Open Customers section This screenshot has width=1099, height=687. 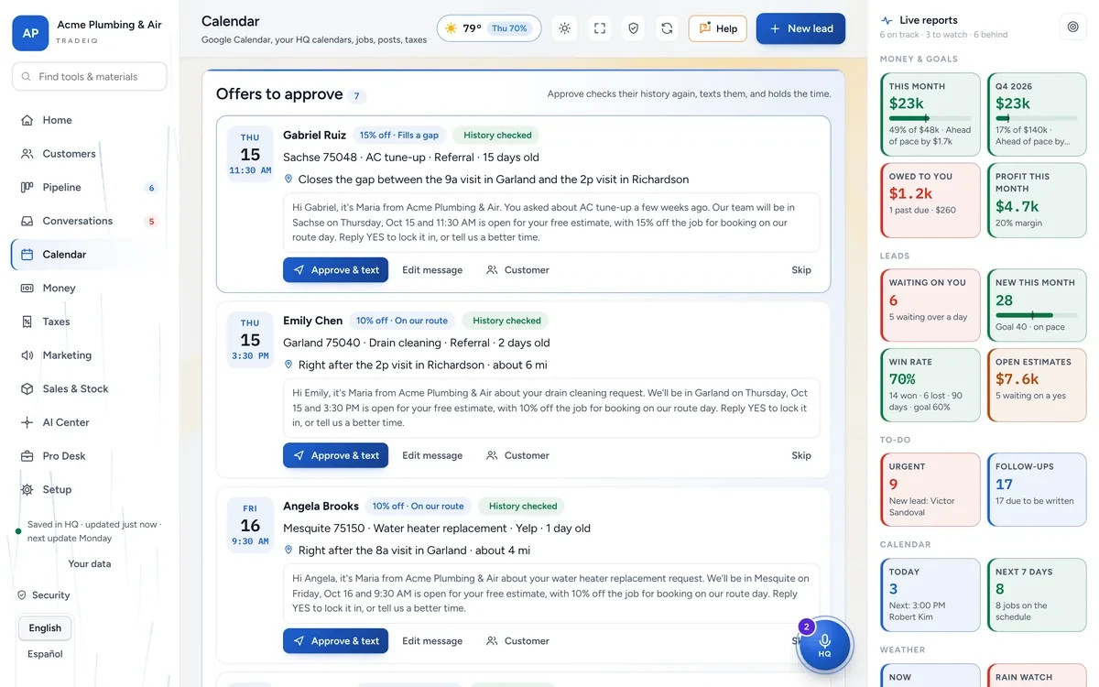[x=89, y=154]
